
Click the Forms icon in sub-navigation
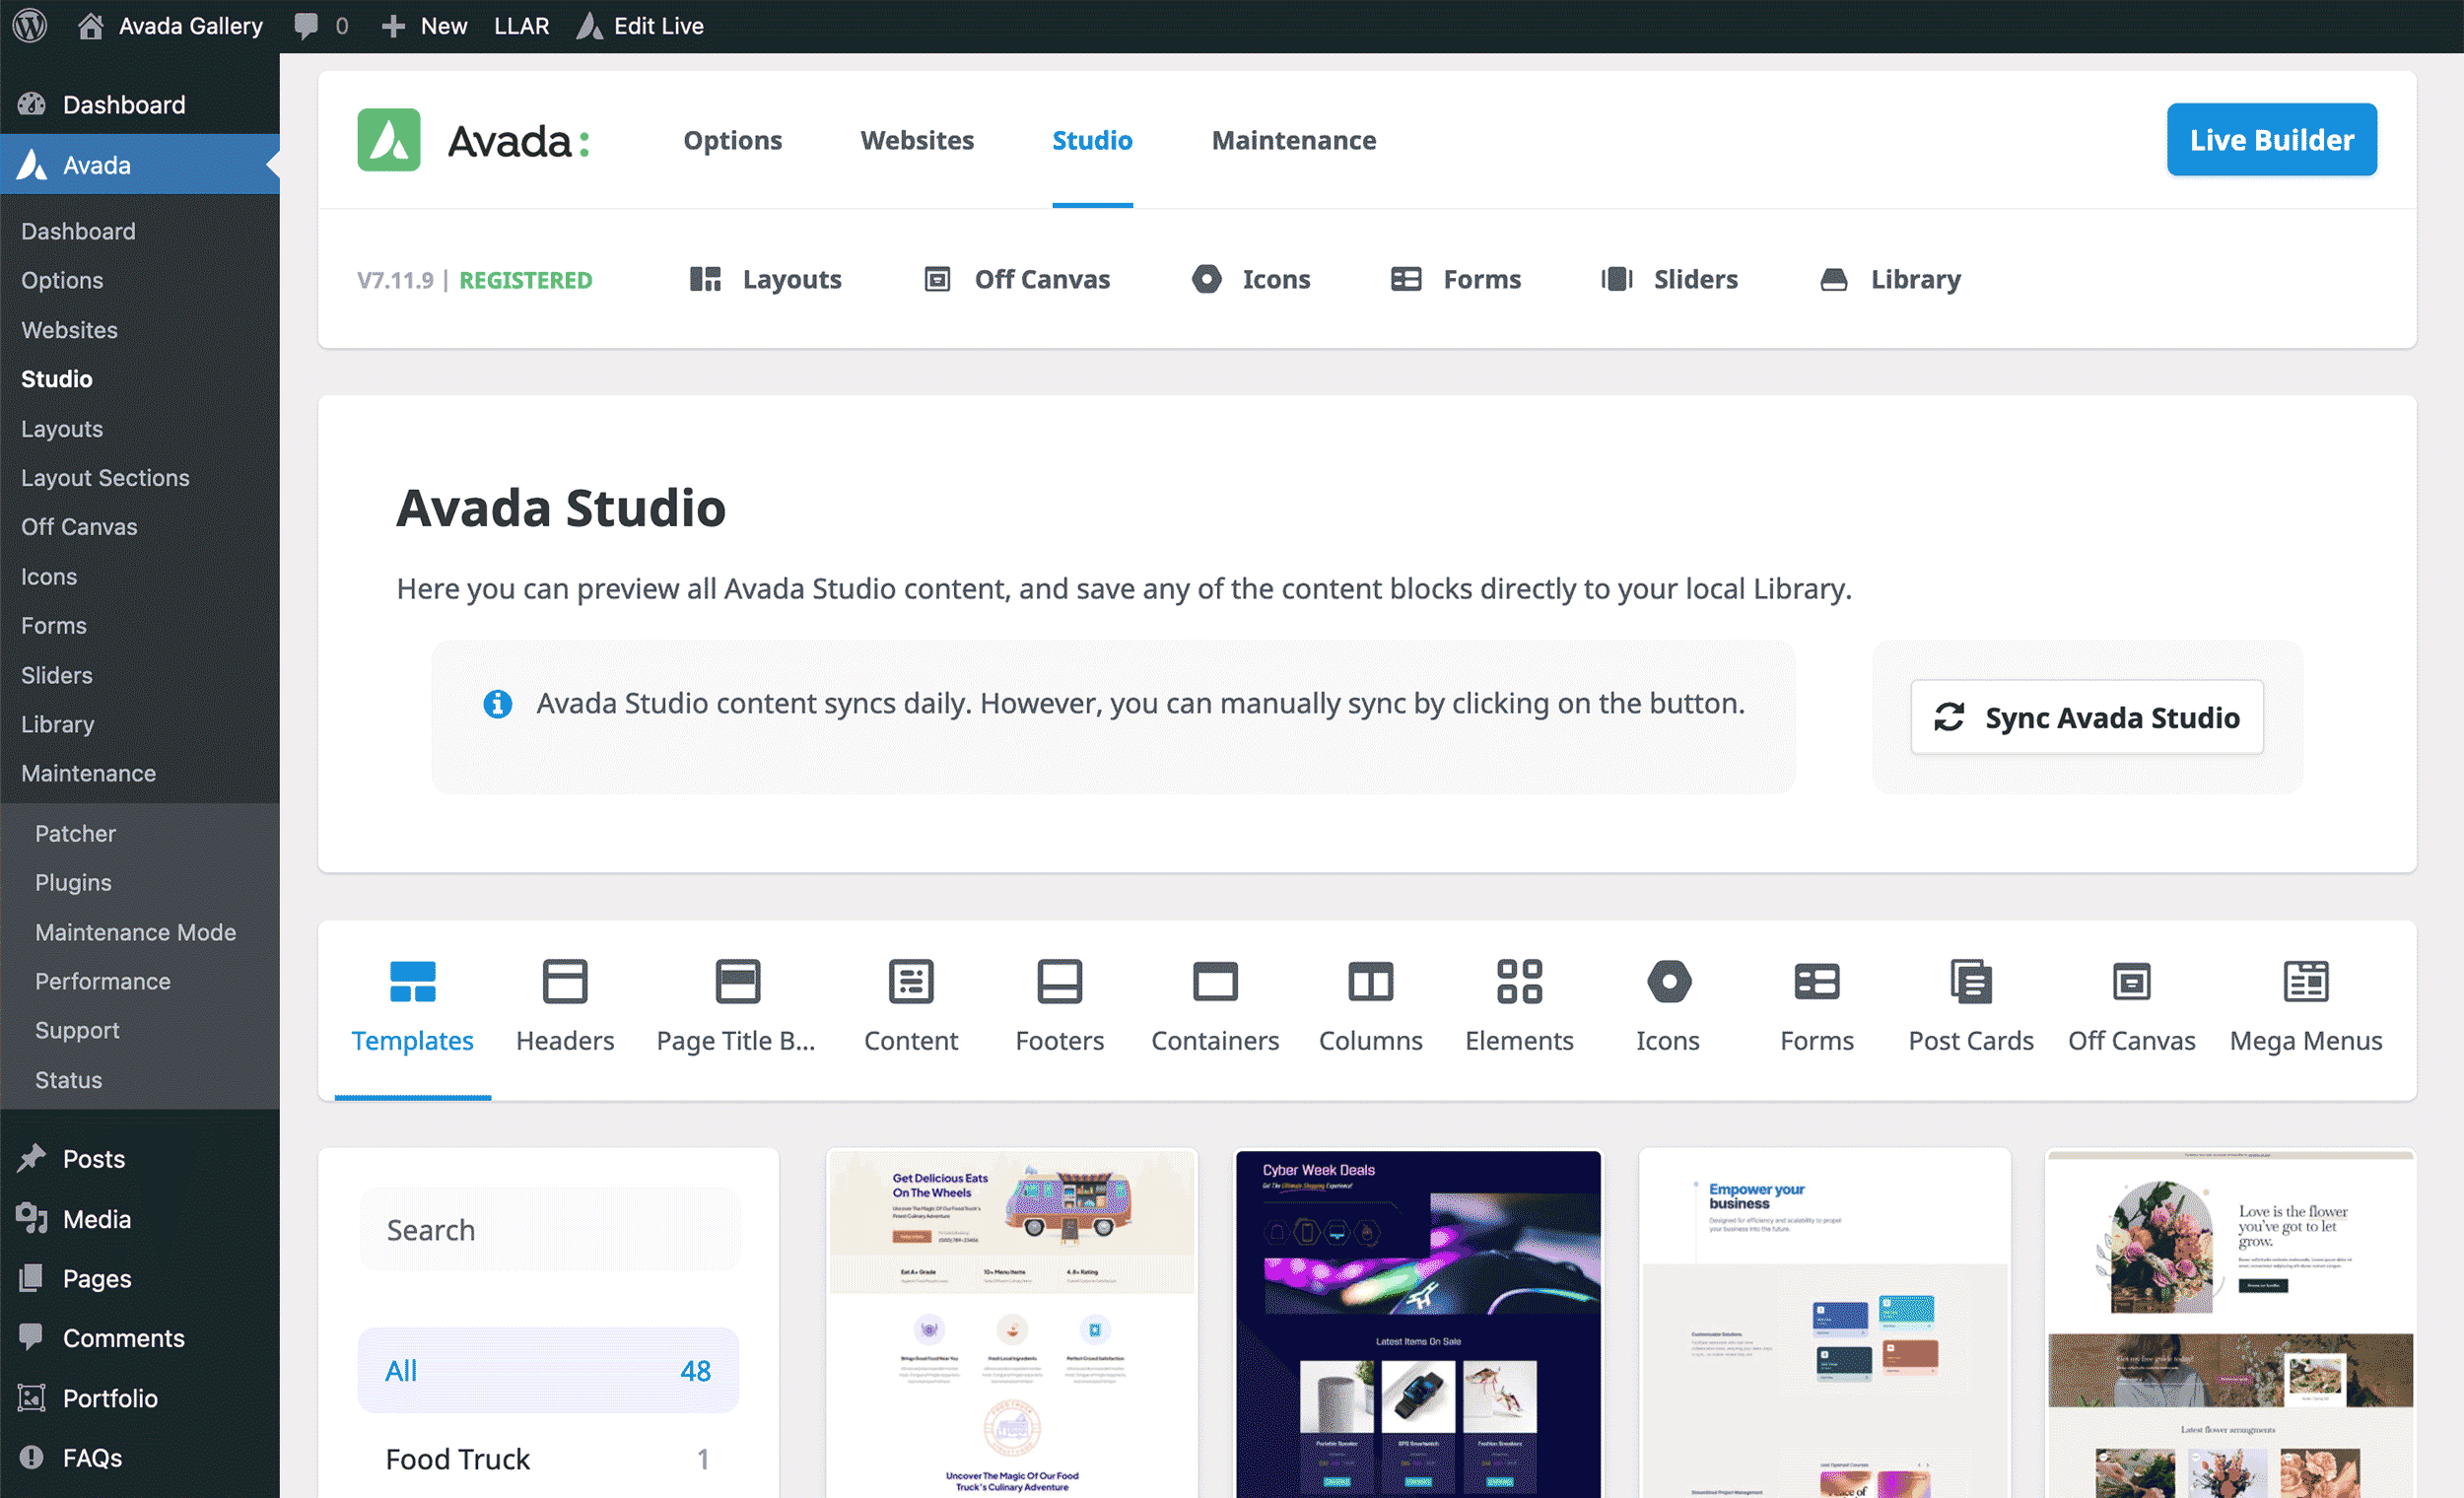[1406, 279]
